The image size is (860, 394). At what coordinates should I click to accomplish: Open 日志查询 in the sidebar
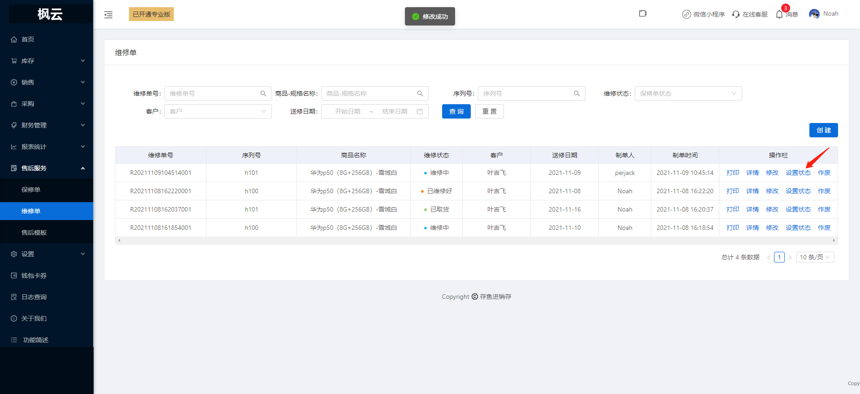pos(47,297)
